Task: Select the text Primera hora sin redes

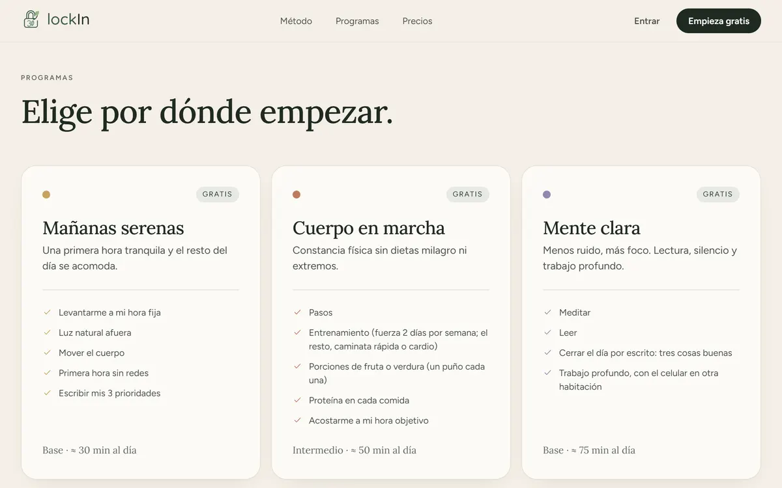Action: (104, 373)
